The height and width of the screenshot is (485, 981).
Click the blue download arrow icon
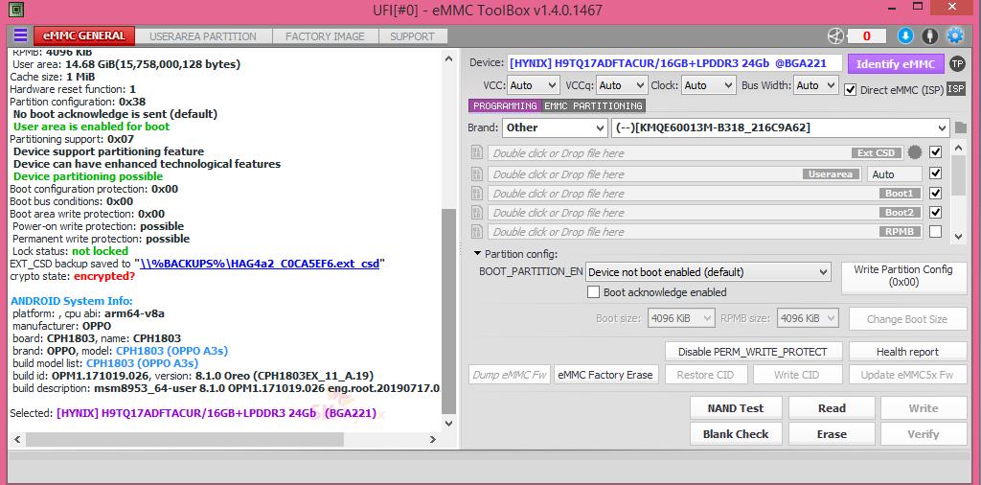pos(905,36)
